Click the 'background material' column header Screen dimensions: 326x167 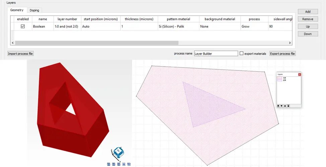220,19
